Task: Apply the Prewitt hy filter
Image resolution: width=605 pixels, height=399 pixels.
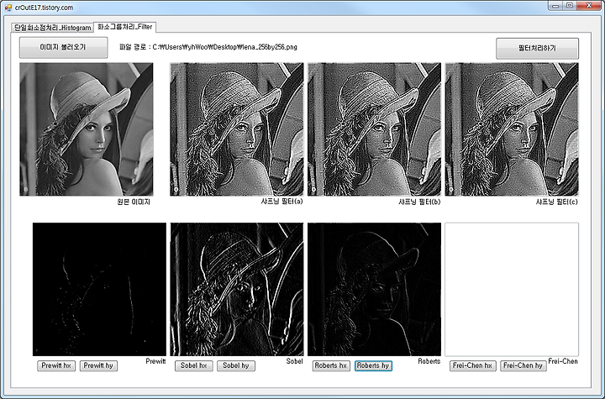Action: 98,365
